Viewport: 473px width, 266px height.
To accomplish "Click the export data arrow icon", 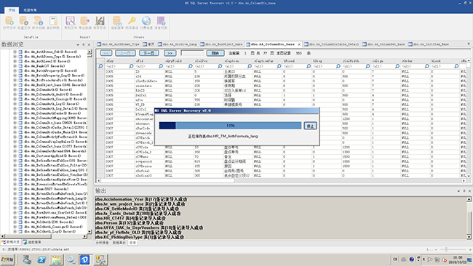I will click(85, 21).
